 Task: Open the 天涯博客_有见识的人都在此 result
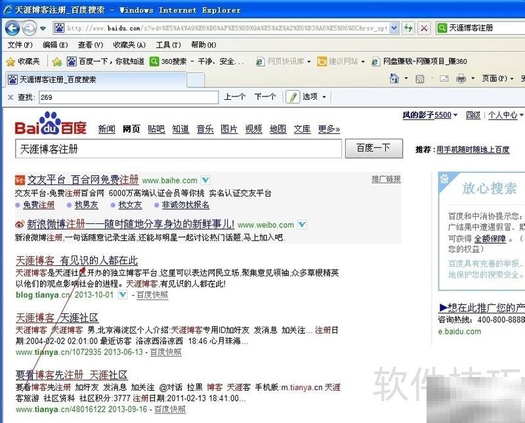(x=77, y=261)
